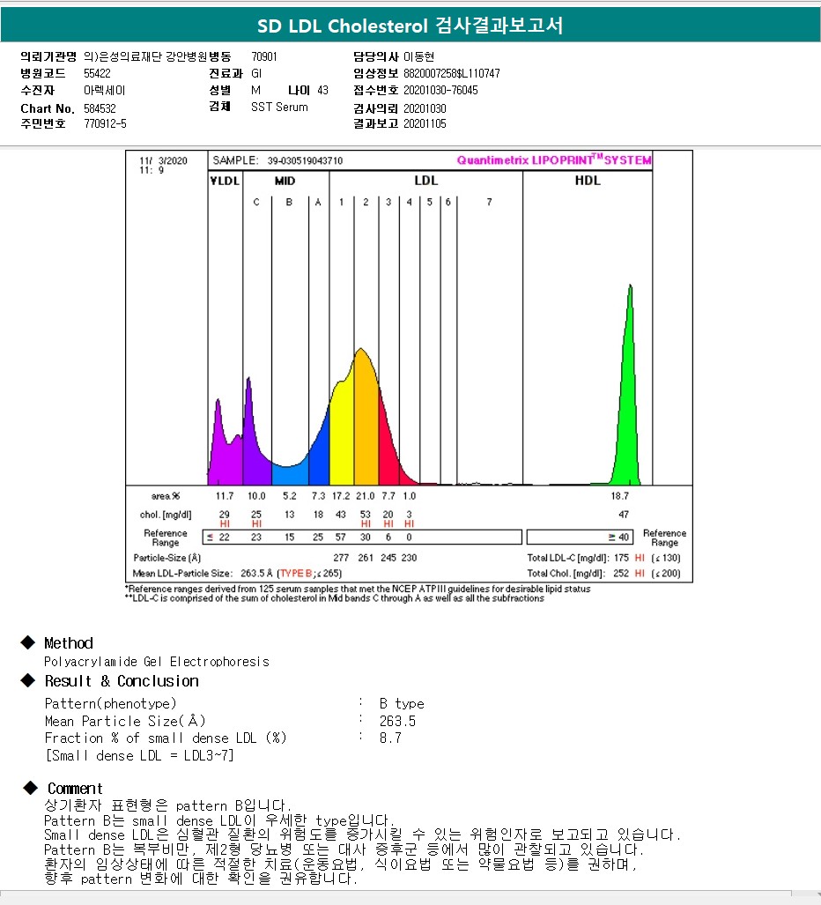The height and width of the screenshot is (905, 821).
Task: Click the 'Result & Conclusion' heading
Action: point(122,681)
